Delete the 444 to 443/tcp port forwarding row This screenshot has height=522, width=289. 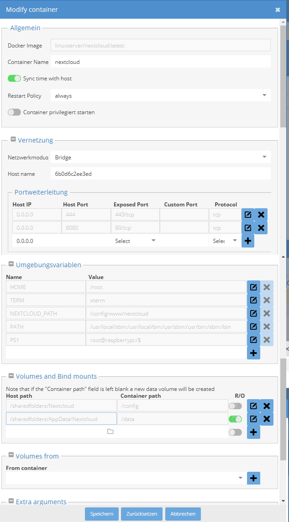(x=261, y=215)
